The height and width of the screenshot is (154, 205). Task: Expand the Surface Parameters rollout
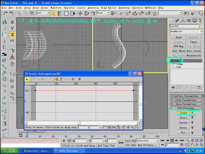point(186,96)
